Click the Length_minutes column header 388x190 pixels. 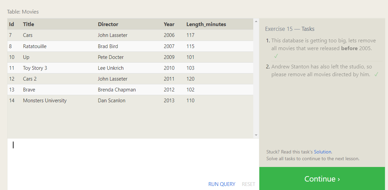click(x=206, y=24)
